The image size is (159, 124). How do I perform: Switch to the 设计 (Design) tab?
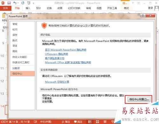38,8
